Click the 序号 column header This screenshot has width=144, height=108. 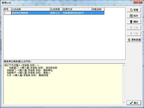(7, 9)
